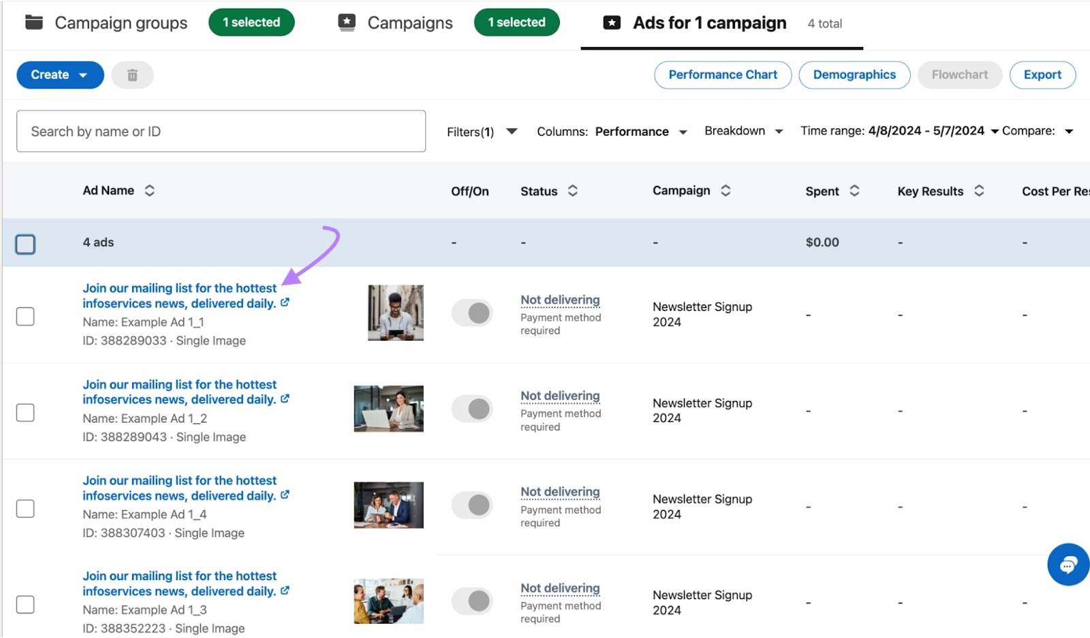This screenshot has width=1090, height=638.
Task: Click the Export button
Action: click(1042, 75)
